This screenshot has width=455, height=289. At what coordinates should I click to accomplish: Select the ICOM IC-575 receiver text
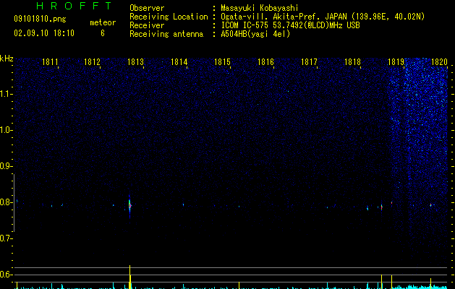(x=291, y=25)
